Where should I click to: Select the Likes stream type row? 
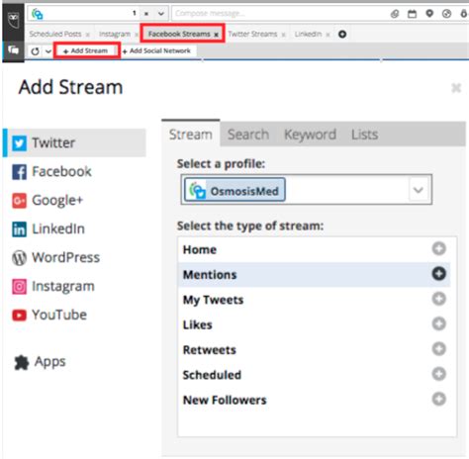(x=314, y=324)
